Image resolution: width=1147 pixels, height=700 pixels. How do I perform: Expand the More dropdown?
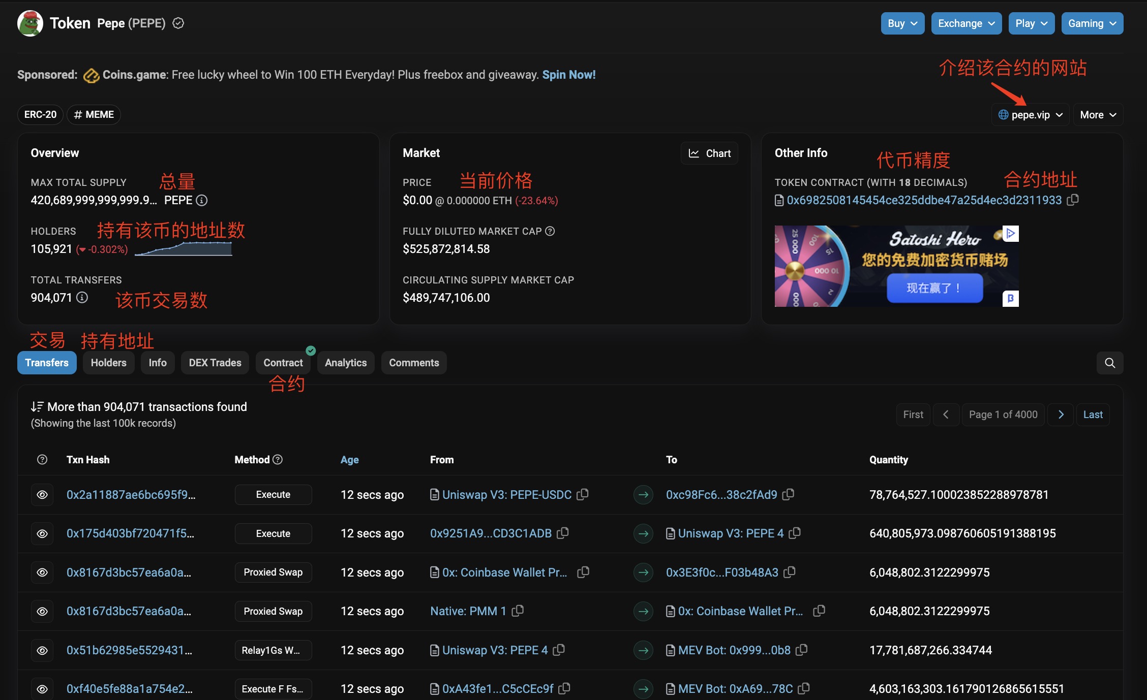tap(1098, 115)
